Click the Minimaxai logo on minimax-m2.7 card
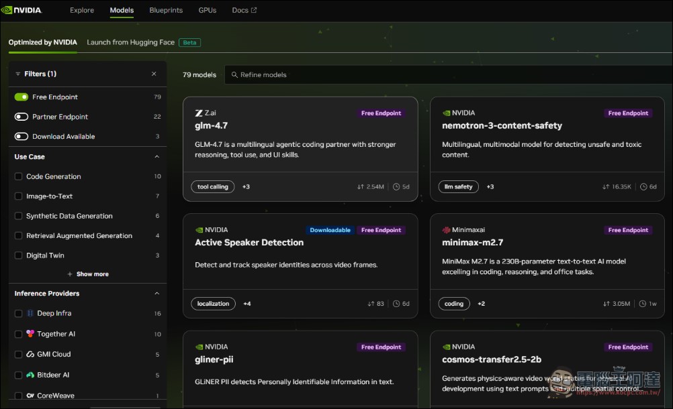The height and width of the screenshot is (409, 673). click(x=447, y=230)
